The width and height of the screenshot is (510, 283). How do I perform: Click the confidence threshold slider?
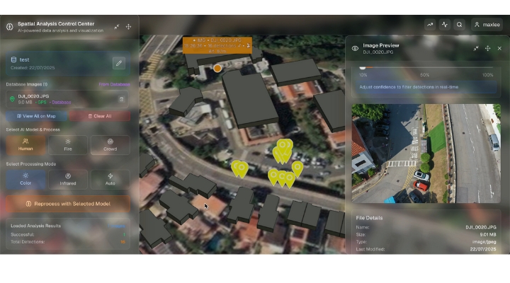point(426,67)
